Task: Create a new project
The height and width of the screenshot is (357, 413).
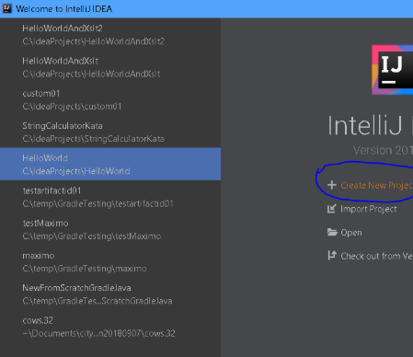Action: (x=376, y=185)
